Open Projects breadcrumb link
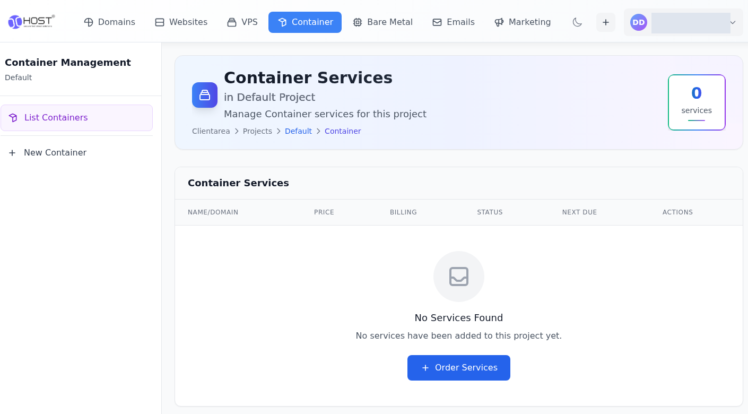748x414 pixels. [257, 131]
